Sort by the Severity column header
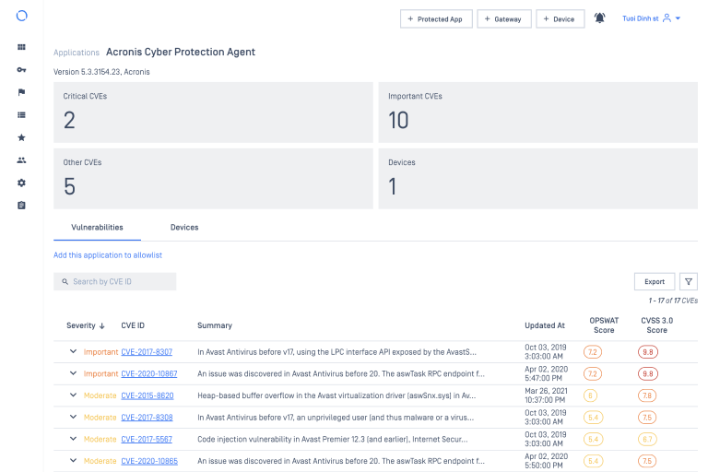Screen dimensions: 708x472 85,325
